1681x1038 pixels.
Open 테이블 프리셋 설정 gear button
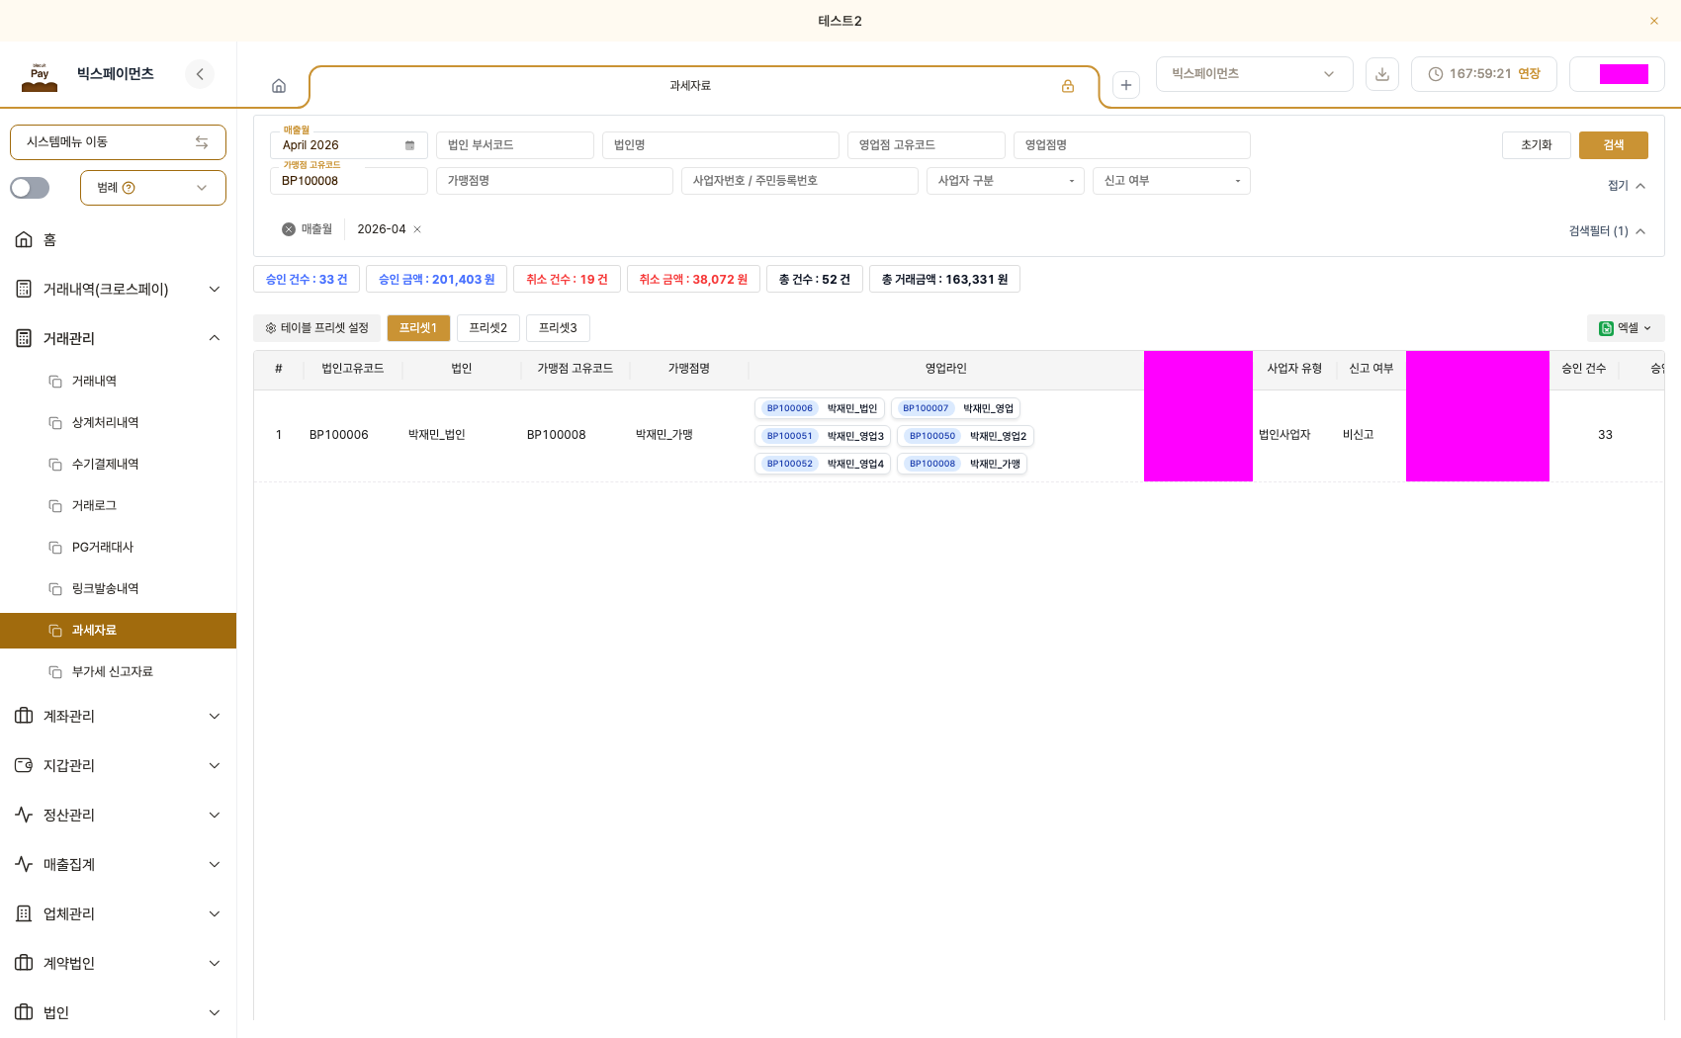pyautogui.click(x=317, y=328)
